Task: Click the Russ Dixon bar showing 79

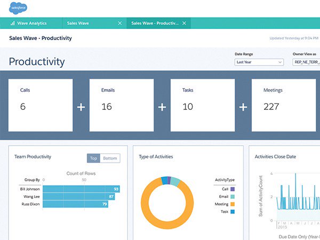Action: [75, 204]
